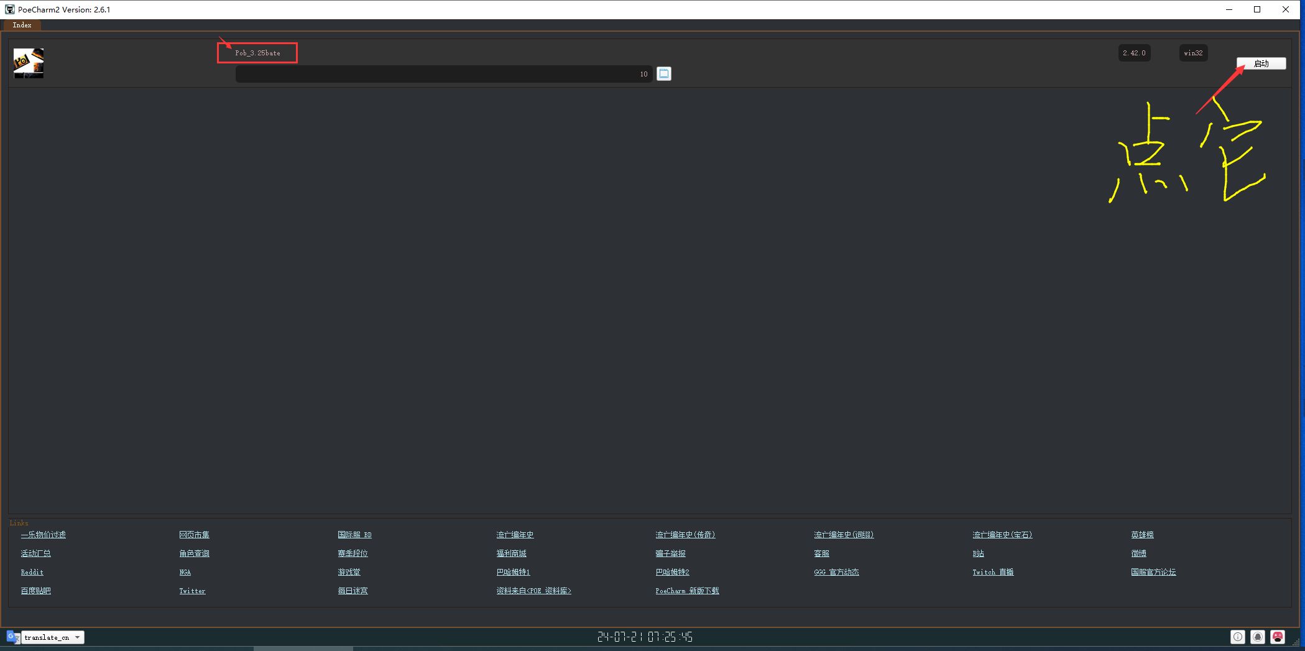Viewport: 1305px width, 651px height.
Task: Click the red icon at bottom right
Action: click(1278, 637)
